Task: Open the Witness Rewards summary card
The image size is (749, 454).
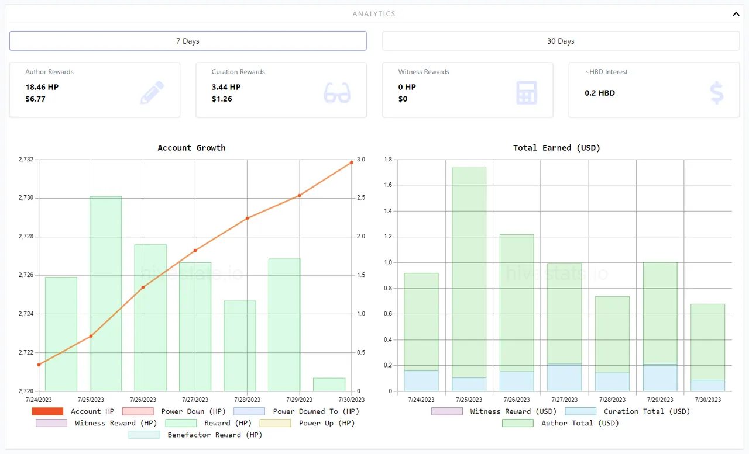Action: [468, 89]
